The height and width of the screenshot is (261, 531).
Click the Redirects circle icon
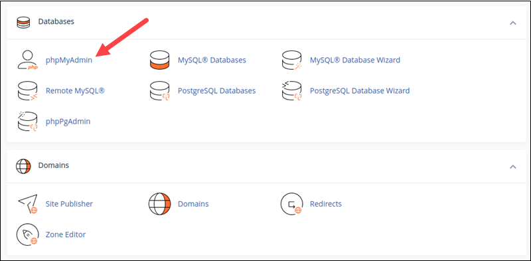[291, 204]
